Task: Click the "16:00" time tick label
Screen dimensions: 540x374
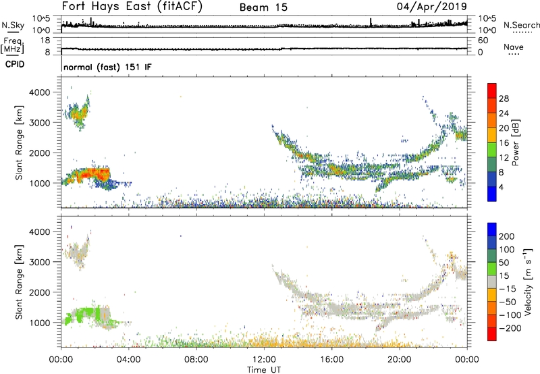Action: click(x=331, y=360)
